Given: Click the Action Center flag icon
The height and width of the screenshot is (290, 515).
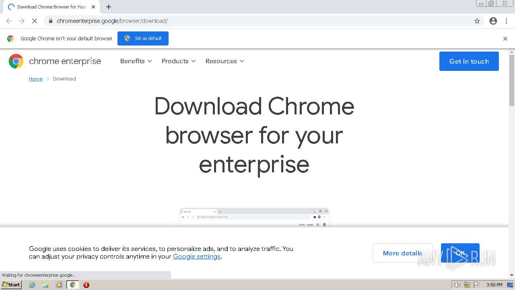Looking at the screenshot, I should (x=477, y=285).
